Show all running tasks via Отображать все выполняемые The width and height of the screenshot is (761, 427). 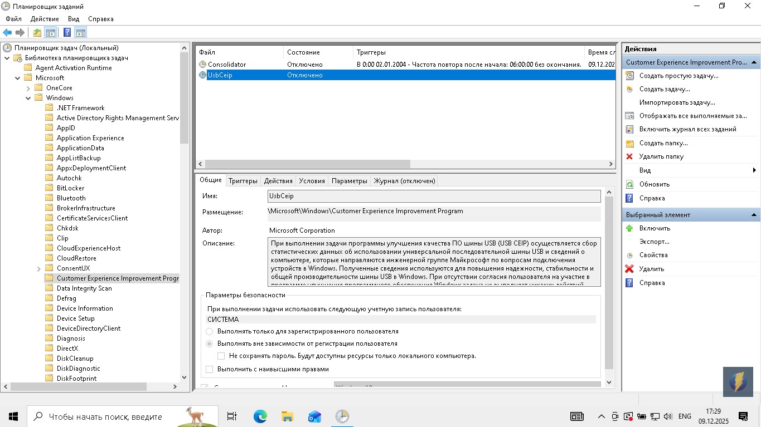pos(693,116)
